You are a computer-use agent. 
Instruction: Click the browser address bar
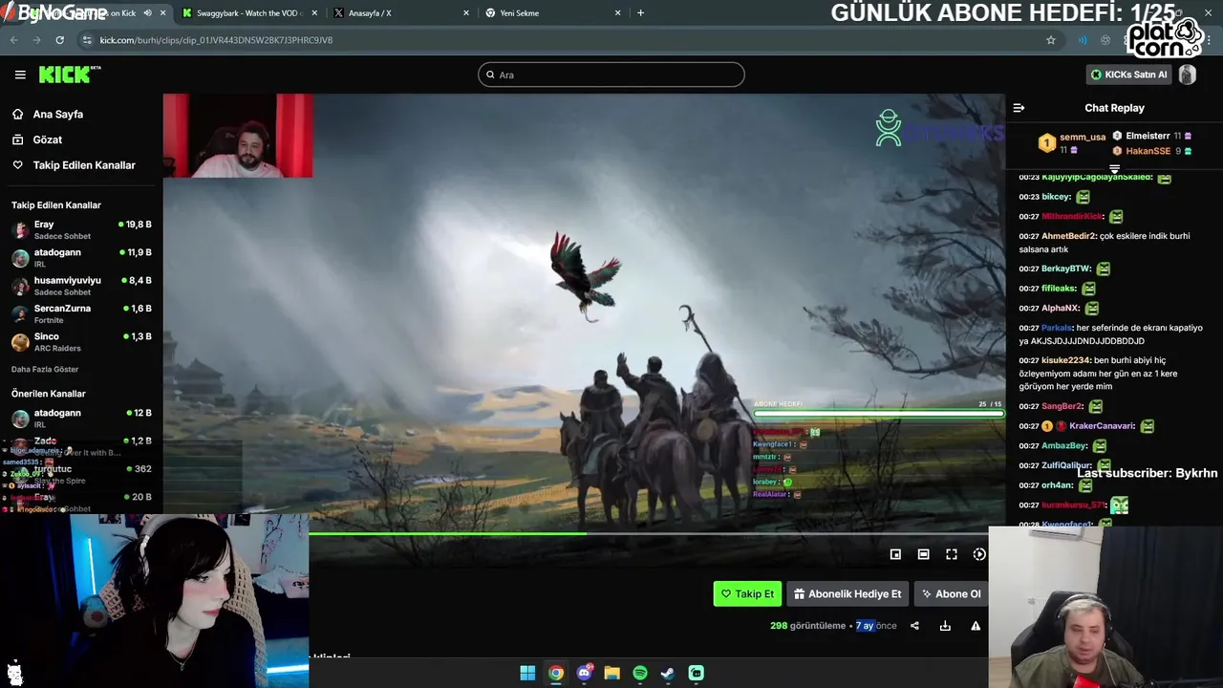(x=564, y=40)
